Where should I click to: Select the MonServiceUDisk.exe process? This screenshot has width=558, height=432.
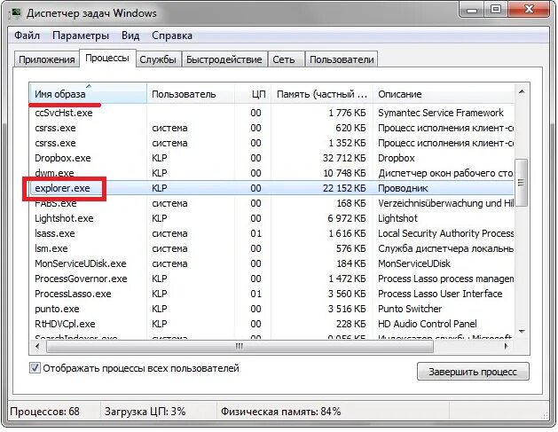pos(272,263)
